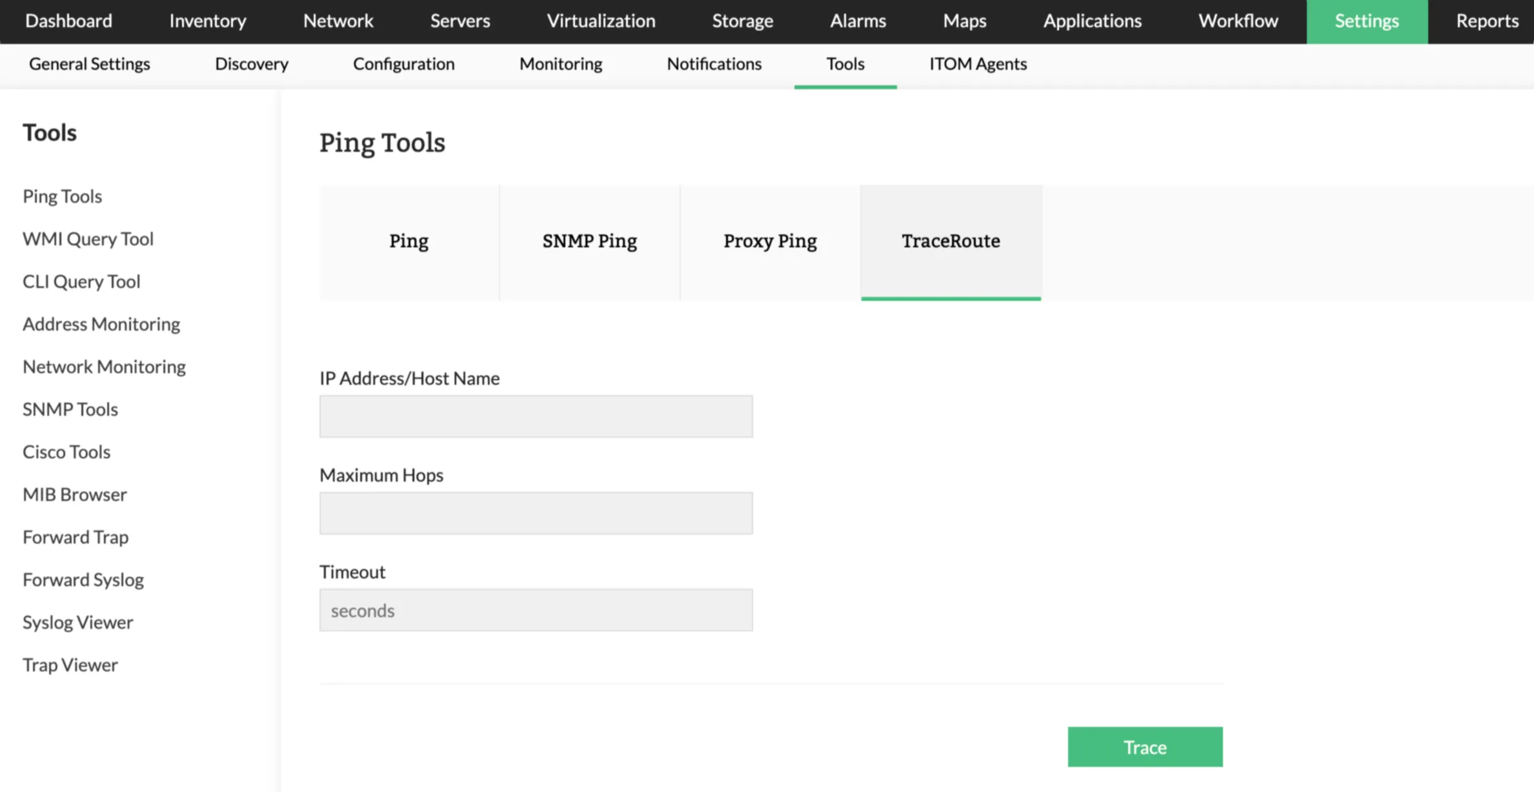Switch to the TraceRoute tab
The image size is (1534, 792).
tap(950, 241)
